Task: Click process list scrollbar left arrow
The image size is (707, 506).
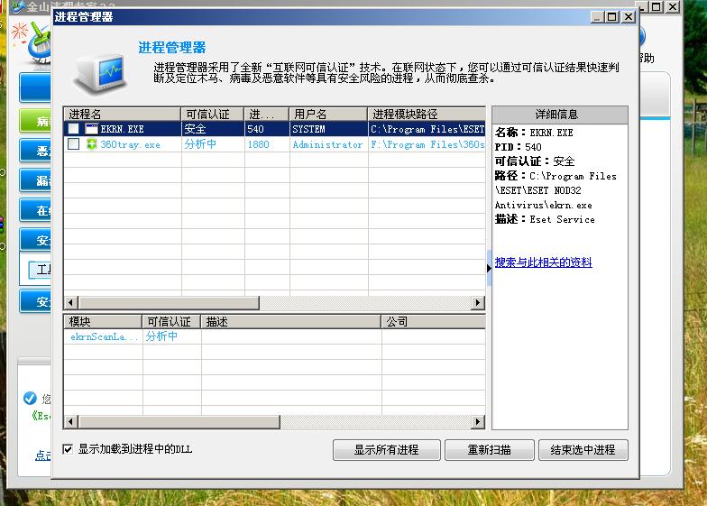Action: coord(70,303)
